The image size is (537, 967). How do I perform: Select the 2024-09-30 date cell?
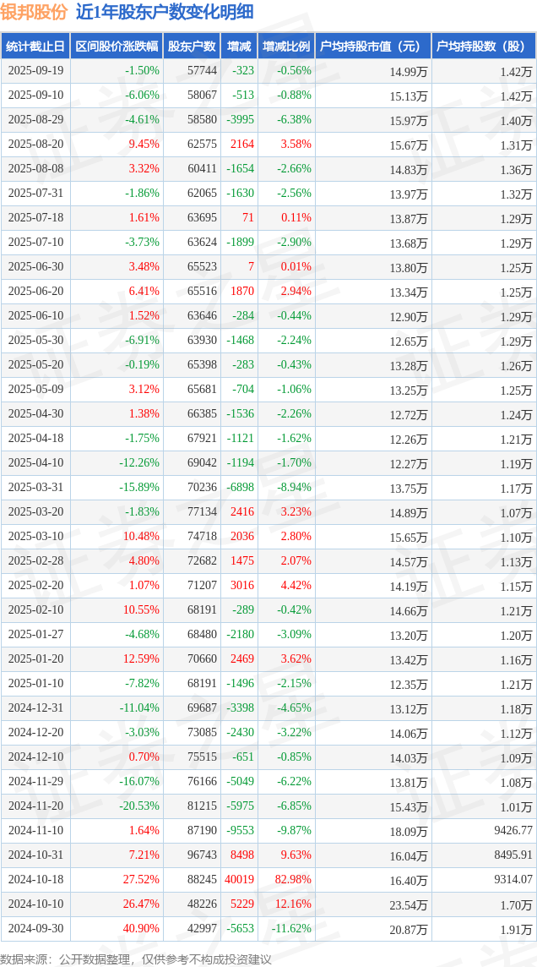[35, 928]
